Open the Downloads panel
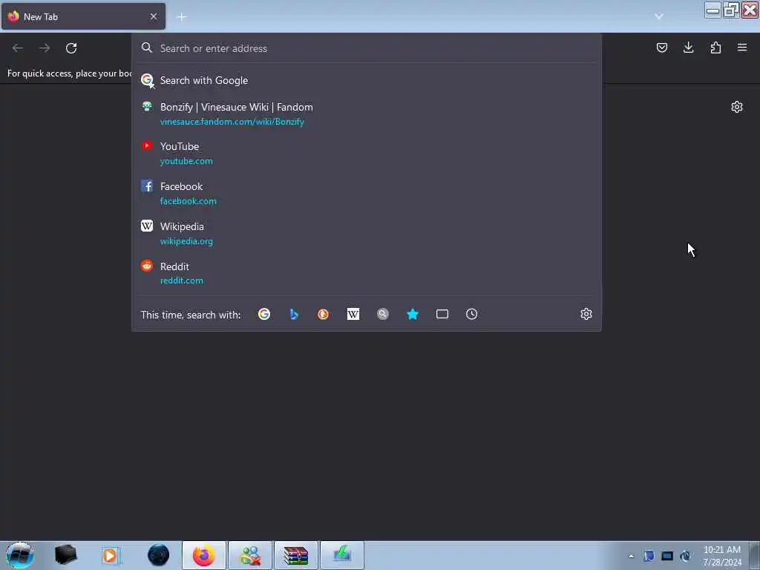 (688, 47)
